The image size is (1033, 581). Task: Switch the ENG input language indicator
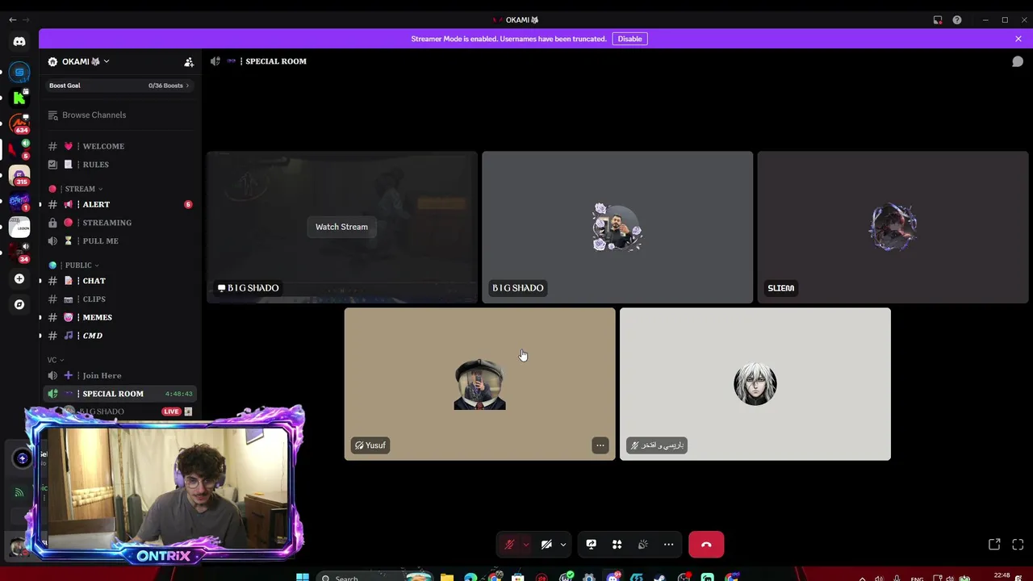(917, 578)
